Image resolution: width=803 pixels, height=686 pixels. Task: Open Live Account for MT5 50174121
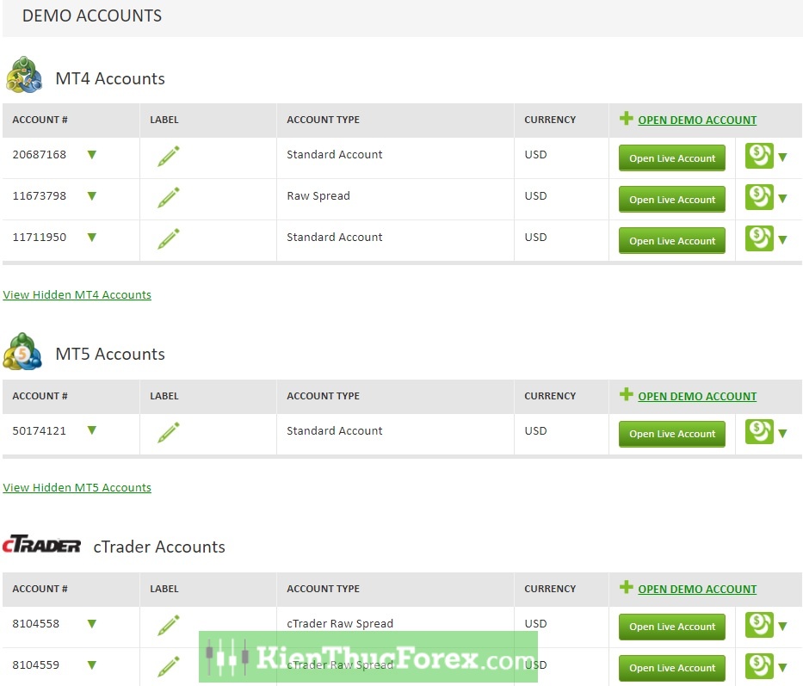tap(672, 434)
